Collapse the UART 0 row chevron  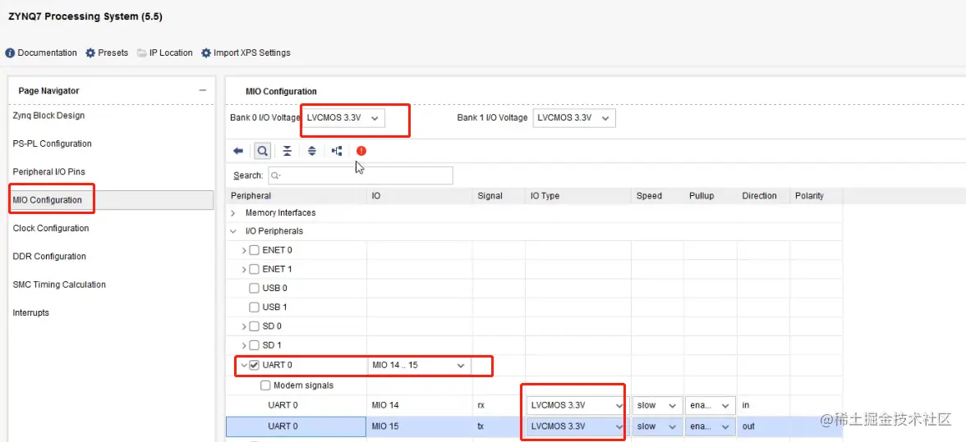pyautogui.click(x=244, y=365)
